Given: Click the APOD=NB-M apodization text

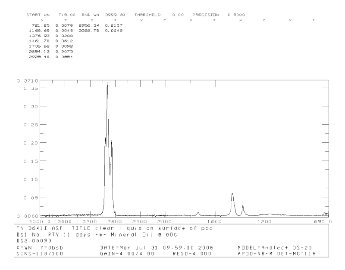Looking at the screenshot, I should pyautogui.click(x=255, y=254).
